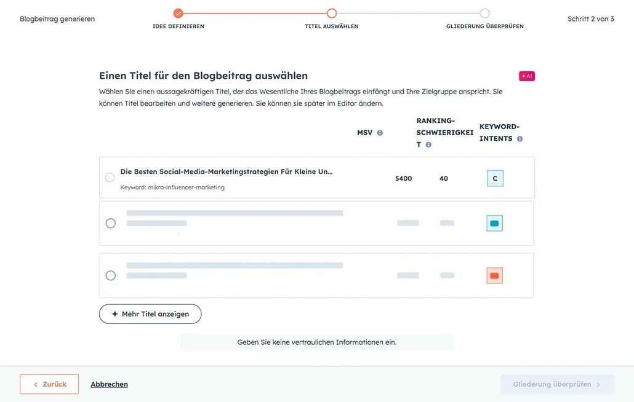Click the pink AI badge
The image size is (634, 402).
pos(527,76)
